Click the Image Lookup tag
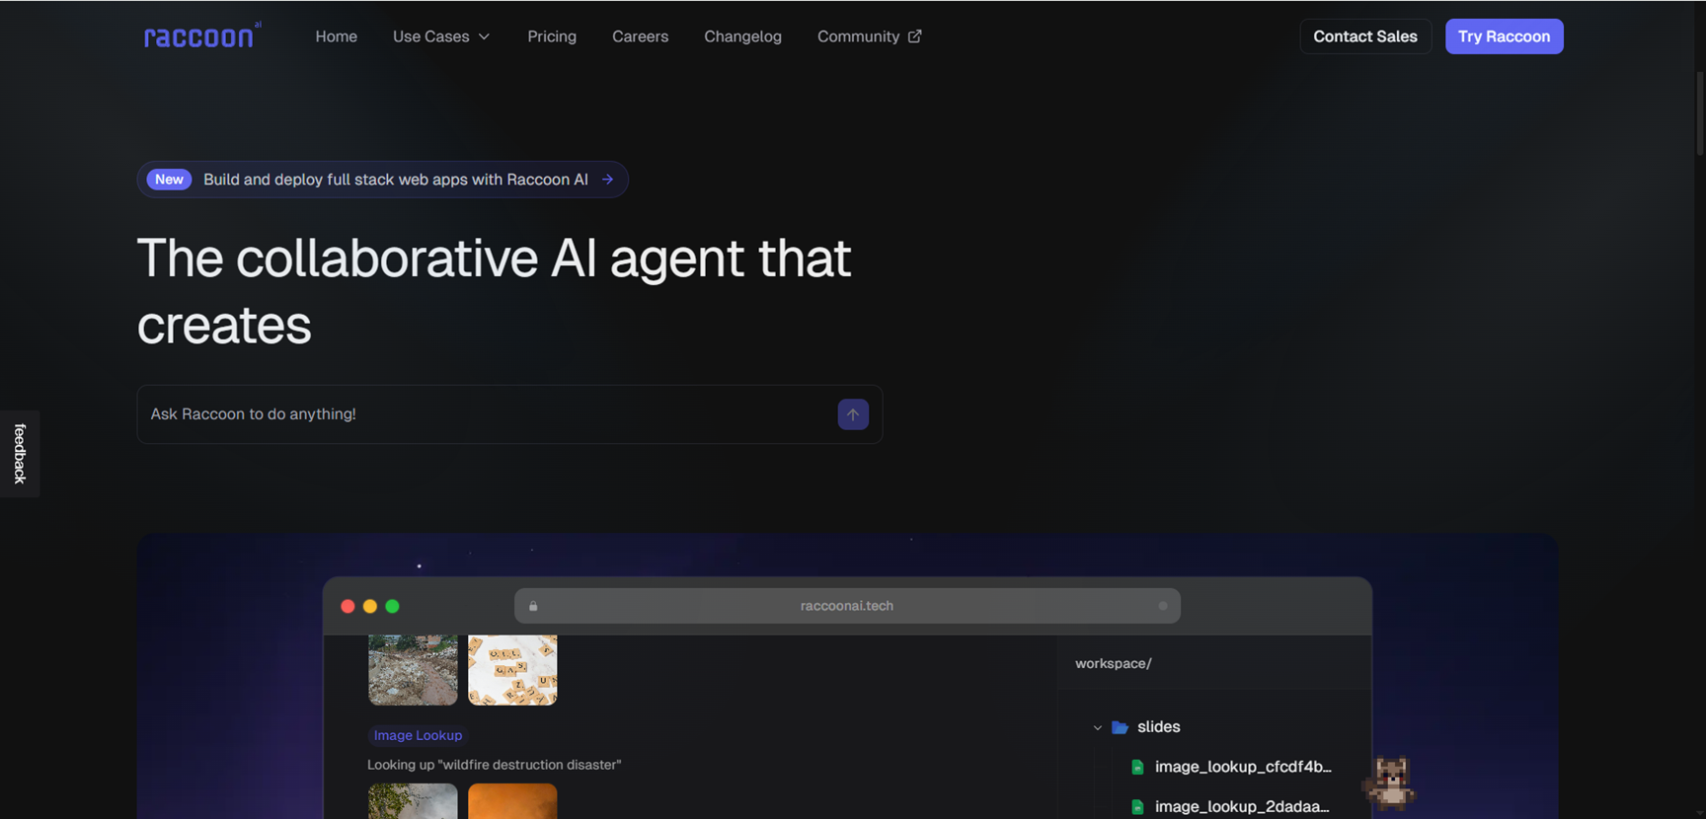 click(x=418, y=735)
